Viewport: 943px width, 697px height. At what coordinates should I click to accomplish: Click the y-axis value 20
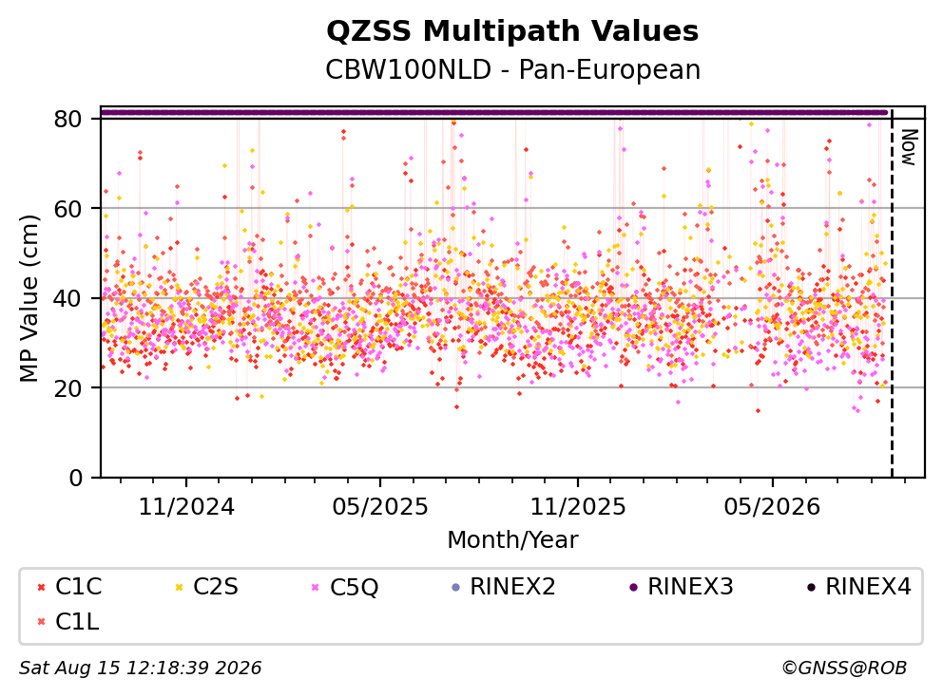[x=67, y=388]
